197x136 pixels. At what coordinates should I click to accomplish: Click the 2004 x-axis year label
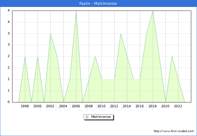63,106
